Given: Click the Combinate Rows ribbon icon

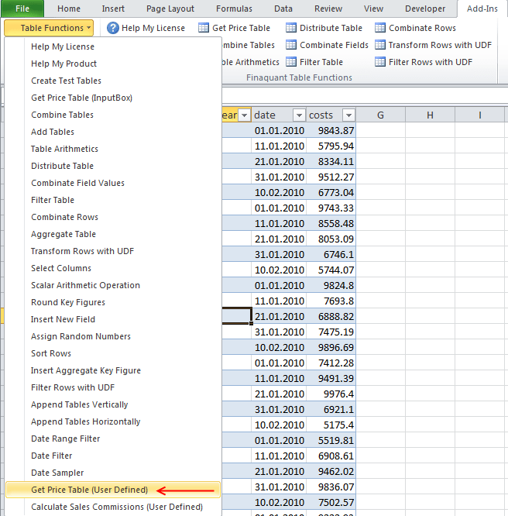Looking at the screenshot, I should [380, 28].
